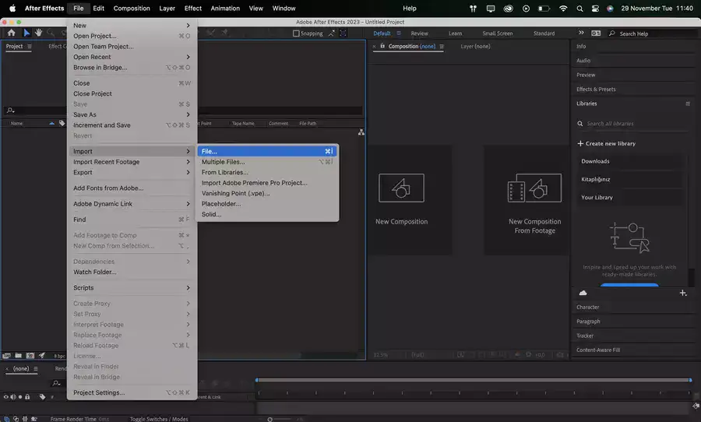
Task: Click the New Composition From Footage icon
Action: 534,188
